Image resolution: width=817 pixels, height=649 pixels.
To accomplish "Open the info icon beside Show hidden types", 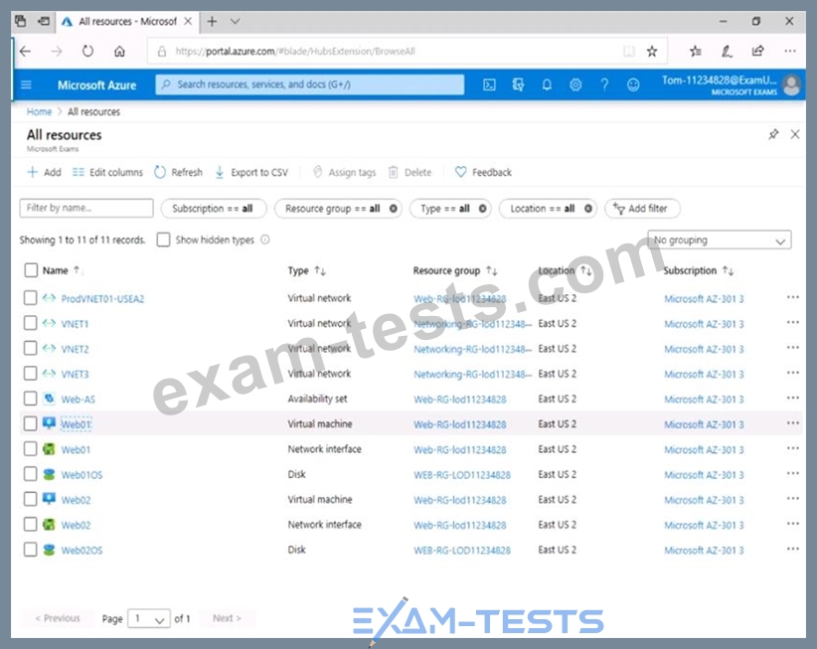I will tap(265, 240).
